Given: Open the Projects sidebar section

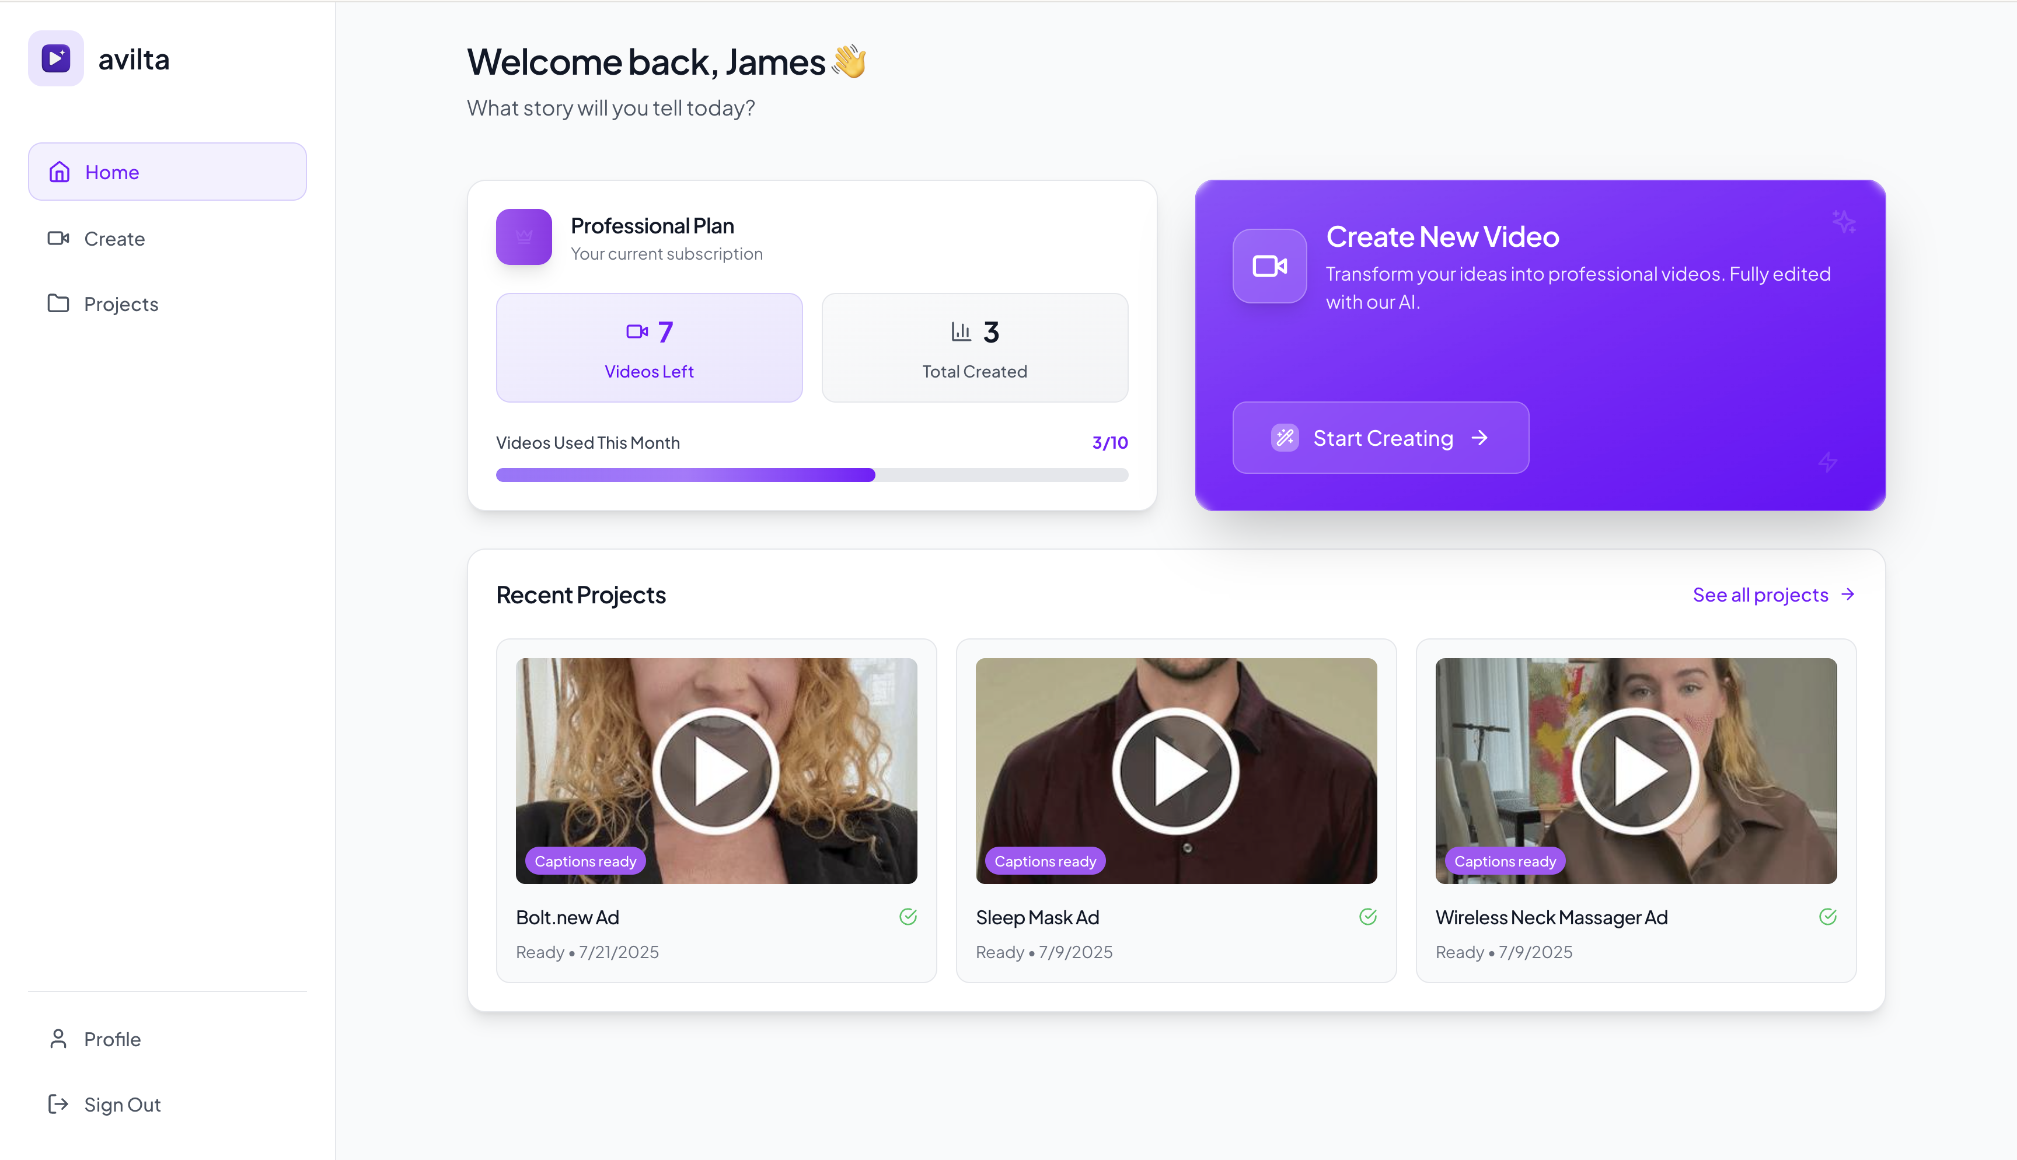Looking at the screenshot, I should [120, 305].
